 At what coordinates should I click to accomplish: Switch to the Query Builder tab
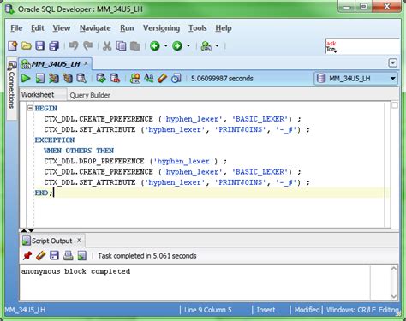click(x=90, y=95)
